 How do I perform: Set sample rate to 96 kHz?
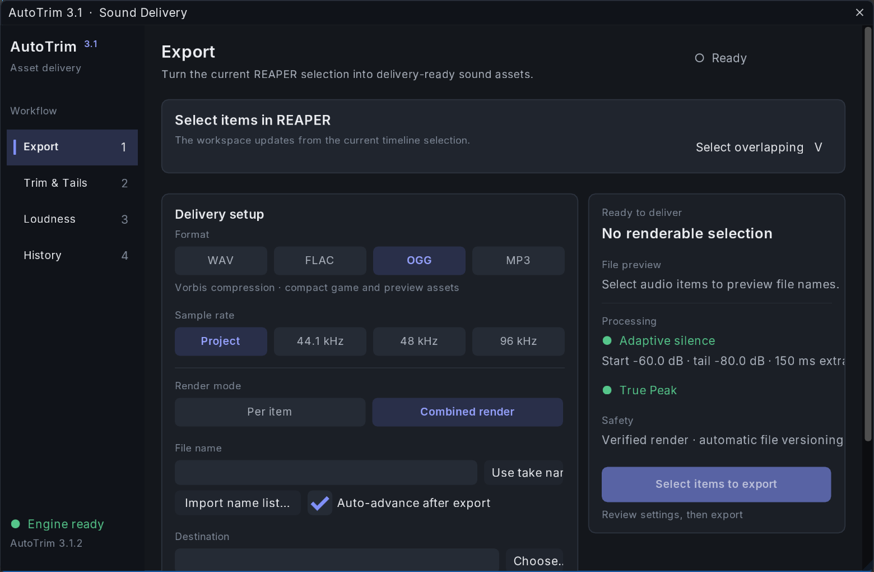pyautogui.click(x=518, y=342)
